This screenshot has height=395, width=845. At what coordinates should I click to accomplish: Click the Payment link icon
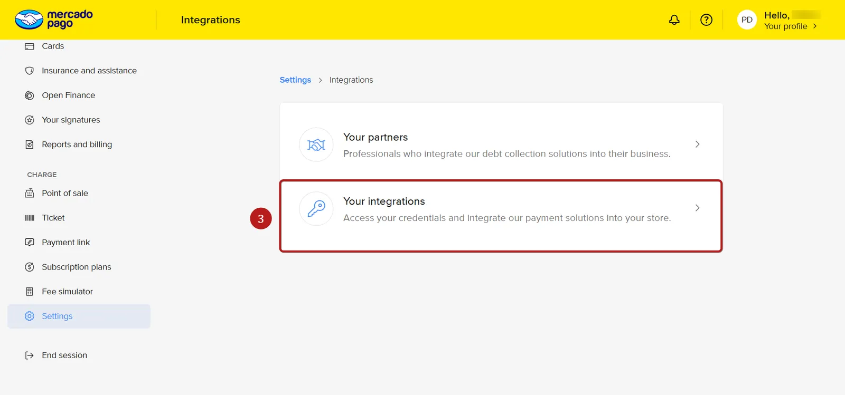pos(30,242)
